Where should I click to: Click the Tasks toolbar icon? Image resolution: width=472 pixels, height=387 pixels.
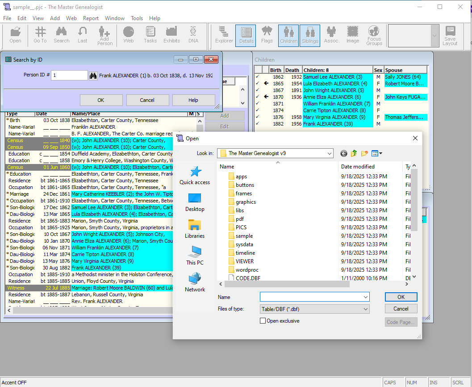pos(150,34)
